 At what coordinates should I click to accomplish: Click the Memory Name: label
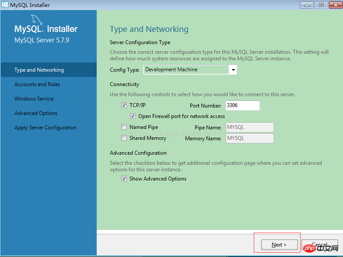203,138
